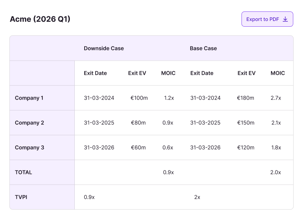Viewport: 303px width, 219px height.
Task: Click the Downside Case header
Action: pos(104,48)
